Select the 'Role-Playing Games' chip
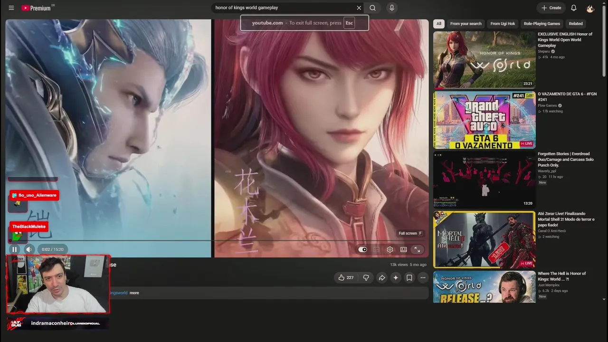This screenshot has height=342, width=608. tap(541, 24)
